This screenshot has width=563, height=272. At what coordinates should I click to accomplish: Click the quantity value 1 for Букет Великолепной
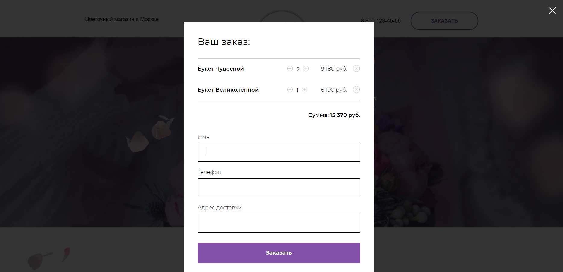pyautogui.click(x=297, y=90)
